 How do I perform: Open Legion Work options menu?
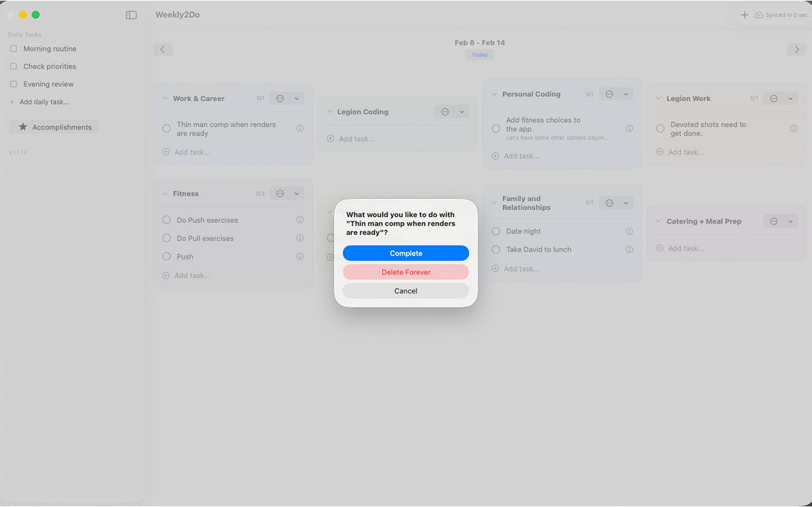click(x=773, y=98)
